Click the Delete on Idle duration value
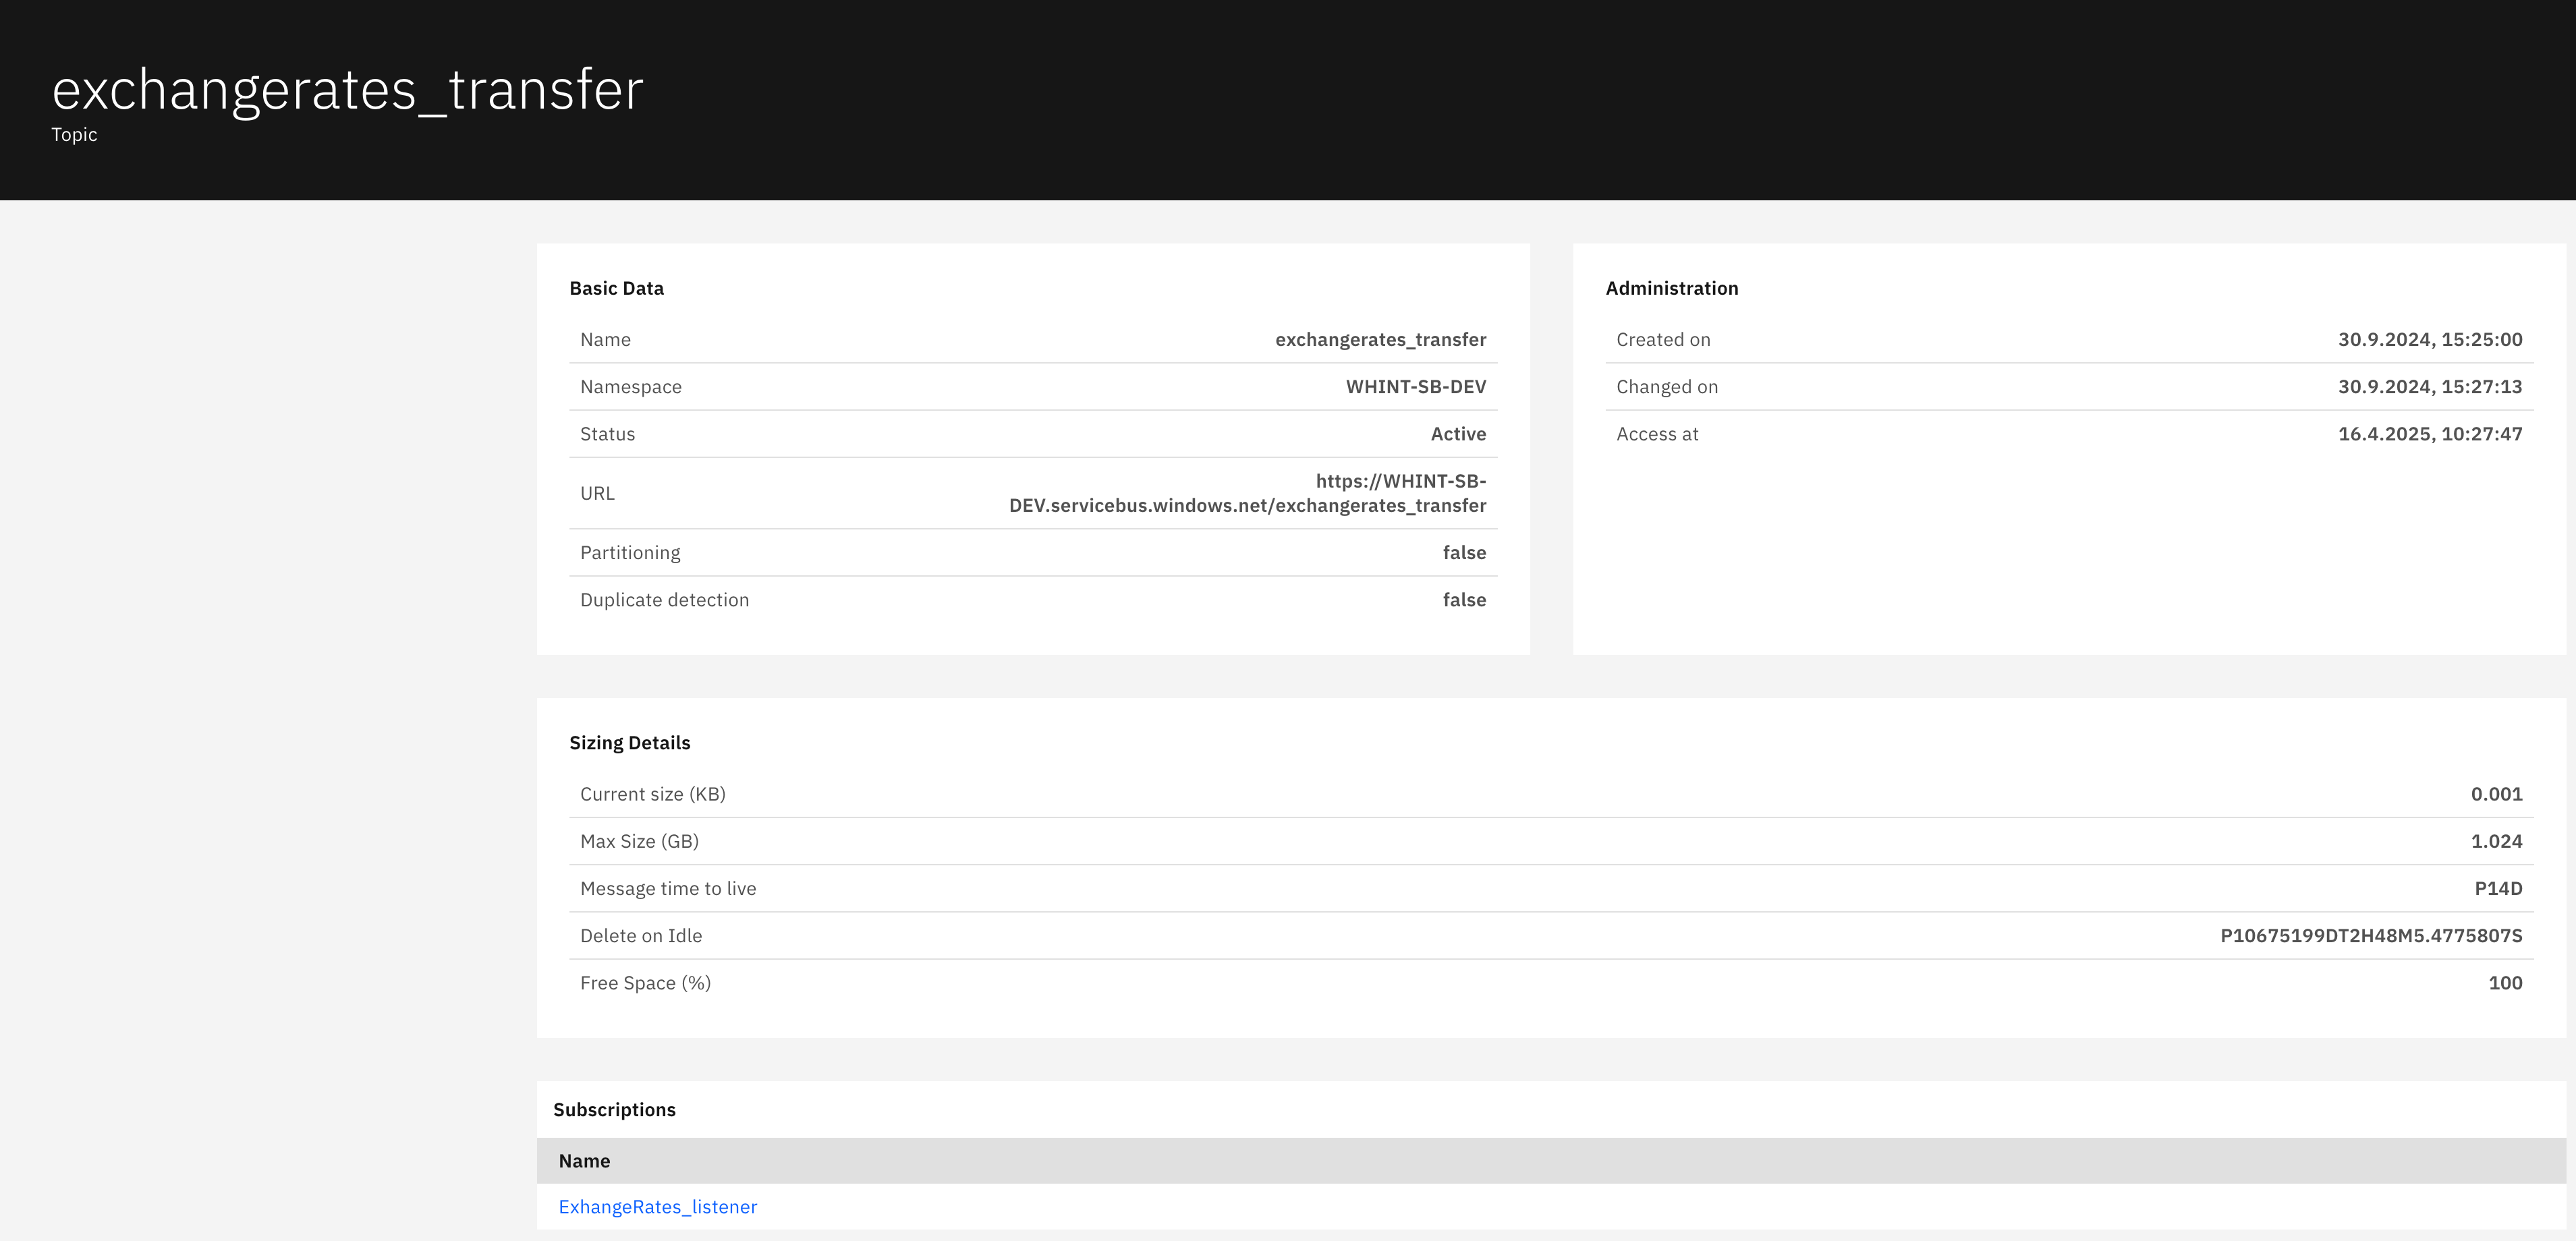2576x1241 pixels. [2370, 935]
